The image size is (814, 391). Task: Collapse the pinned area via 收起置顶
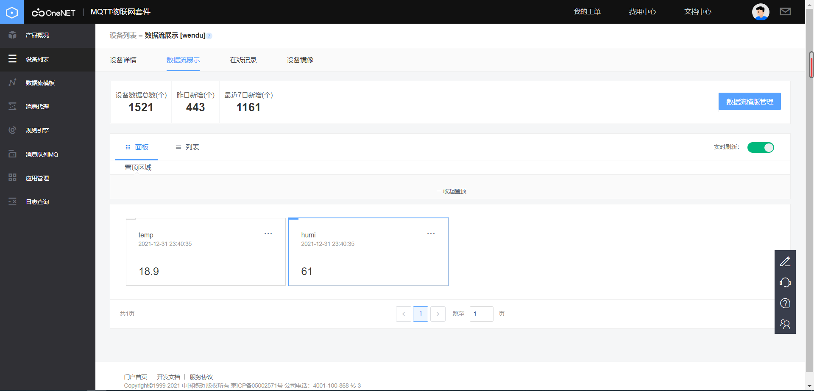[452, 191]
